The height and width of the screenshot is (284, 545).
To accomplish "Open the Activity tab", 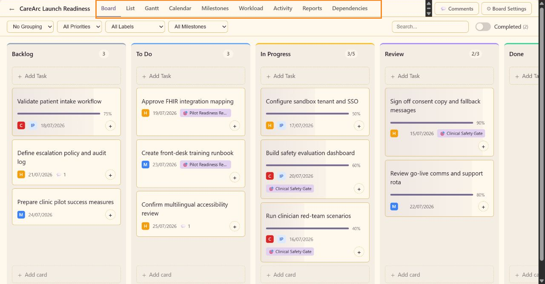I will coord(283,9).
